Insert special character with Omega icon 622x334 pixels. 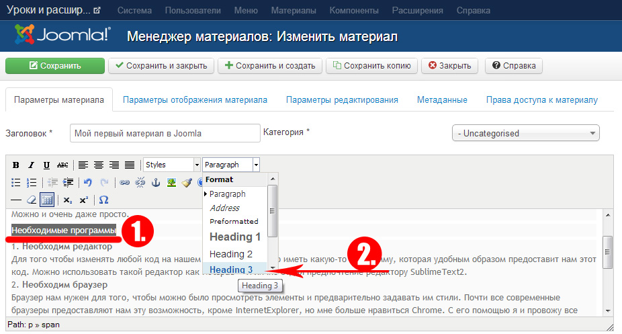click(103, 200)
